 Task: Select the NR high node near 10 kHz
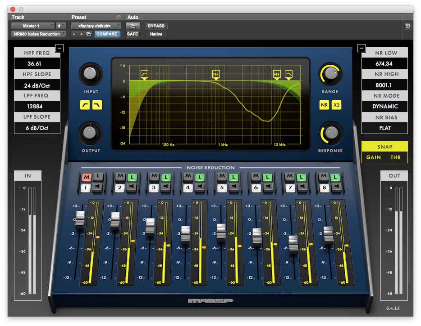pyautogui.click(x=277, y=74)
